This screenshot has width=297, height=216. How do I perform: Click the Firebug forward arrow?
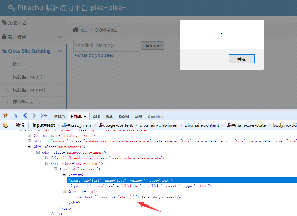[34, 116]
